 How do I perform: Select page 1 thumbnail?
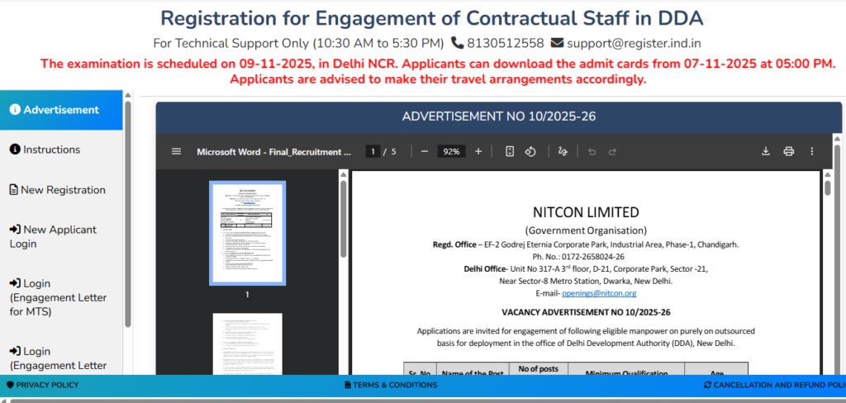pos(247,233)
